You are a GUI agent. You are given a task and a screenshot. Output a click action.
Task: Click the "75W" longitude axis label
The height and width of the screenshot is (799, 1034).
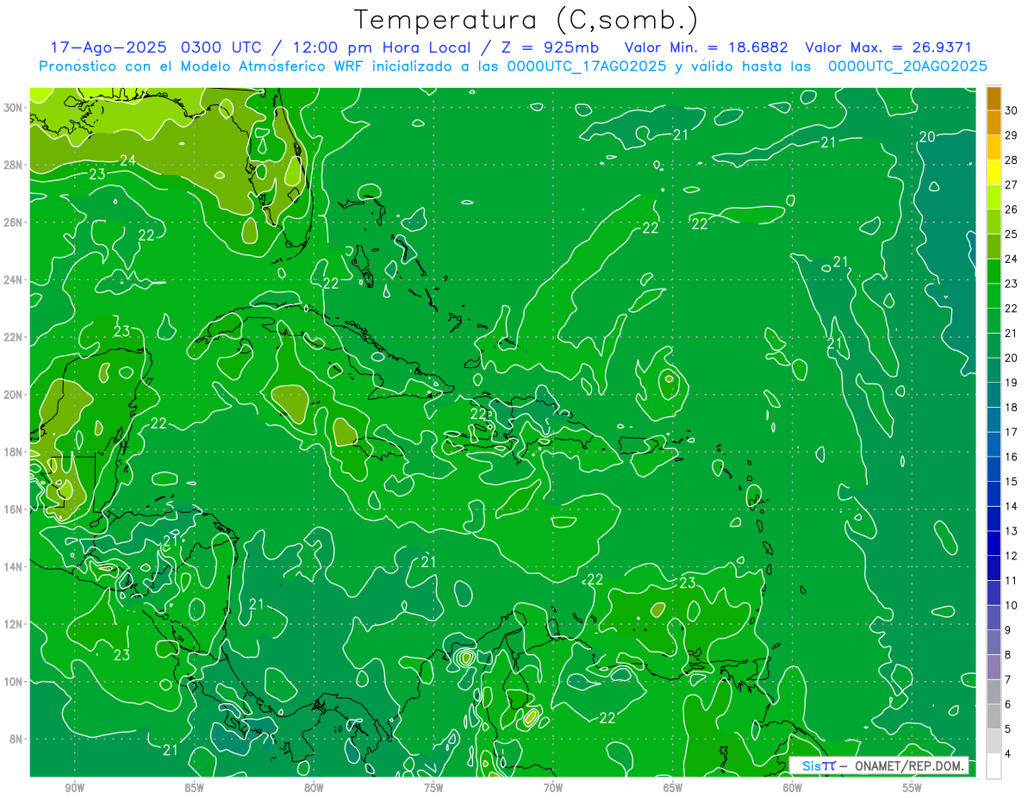click(433, 788)
